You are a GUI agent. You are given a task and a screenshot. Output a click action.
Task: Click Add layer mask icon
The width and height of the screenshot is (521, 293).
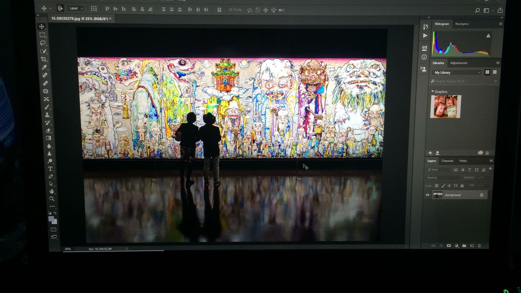click(449, 246)
